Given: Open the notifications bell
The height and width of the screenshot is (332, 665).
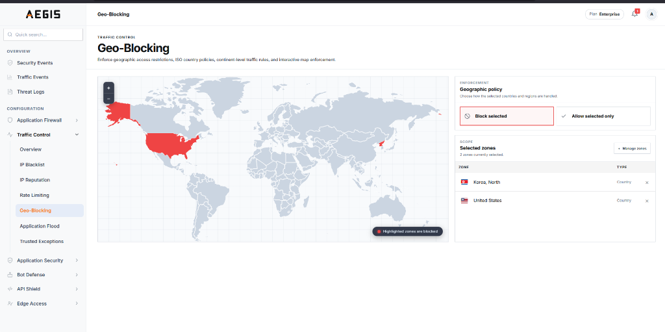Looking at the screenshot, I should [x=634, y=14].
